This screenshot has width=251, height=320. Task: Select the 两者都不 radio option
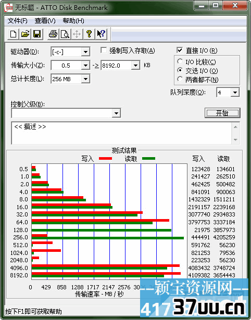coord(180,79)
